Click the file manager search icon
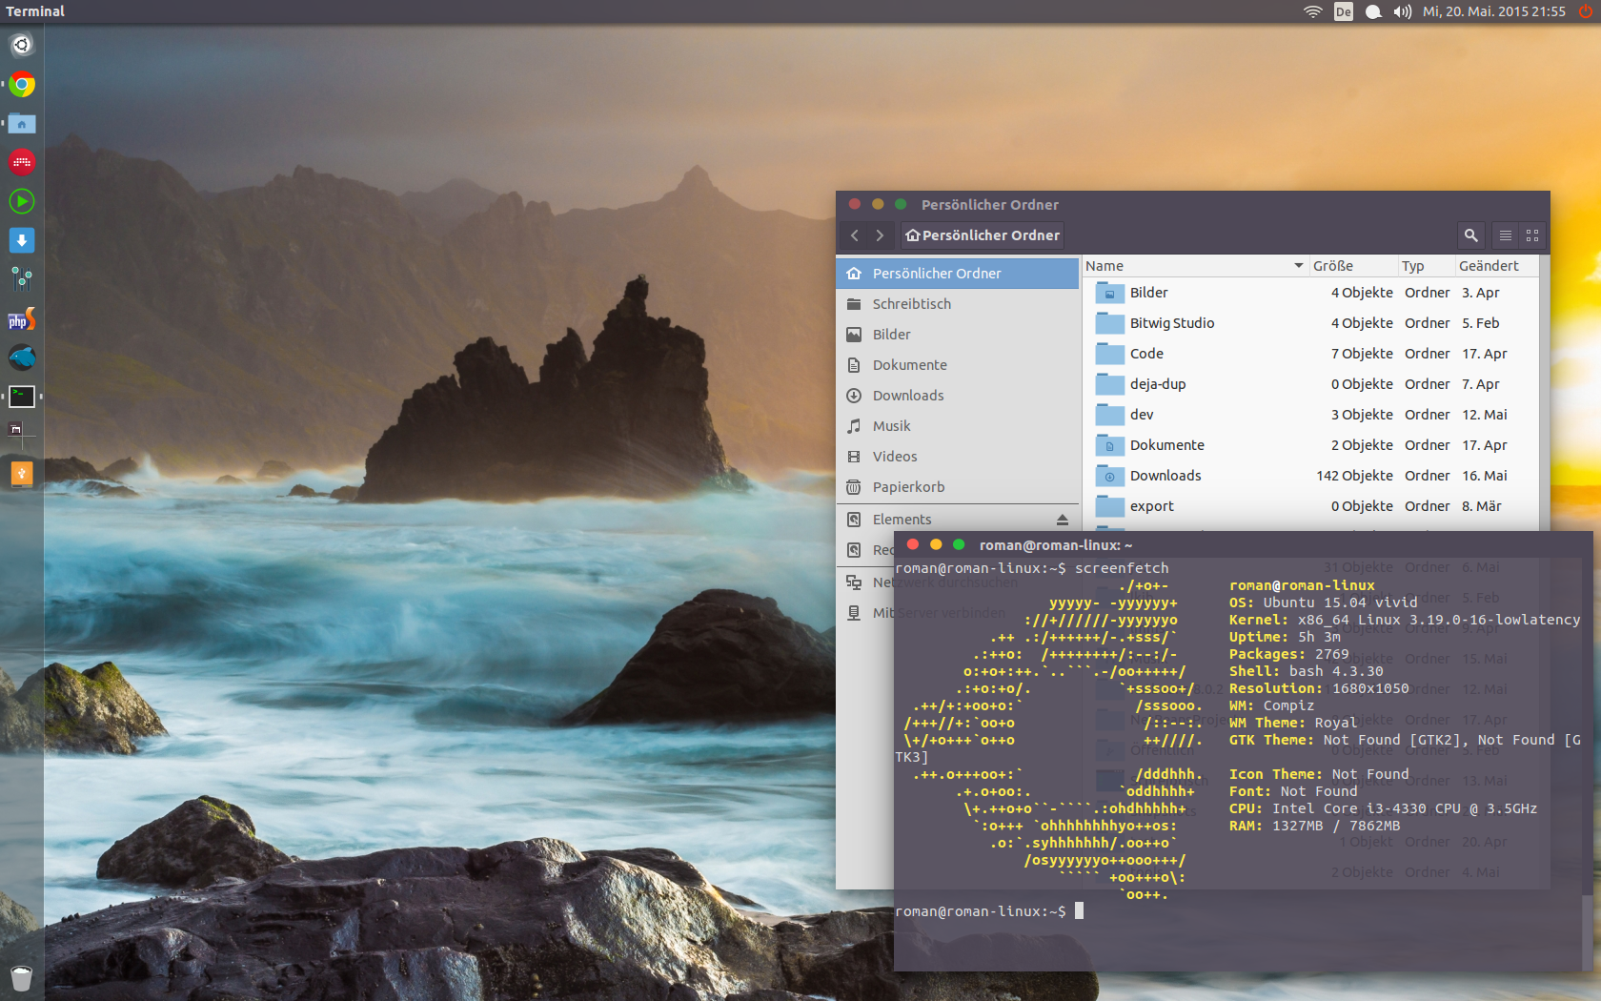Image resolution: width=1601 pixels, height=1001 pixels. click(x=1471, y=235)
